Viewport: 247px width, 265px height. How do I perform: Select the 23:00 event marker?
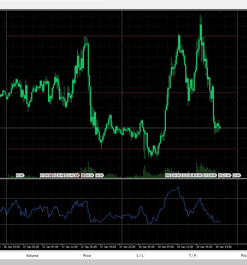coord(237,175)
